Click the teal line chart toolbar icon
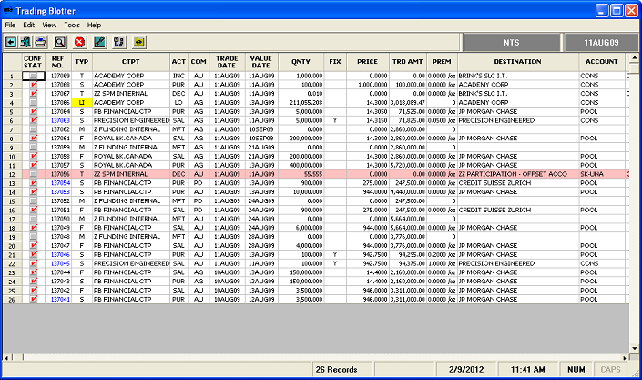 [x=99, y=42]
